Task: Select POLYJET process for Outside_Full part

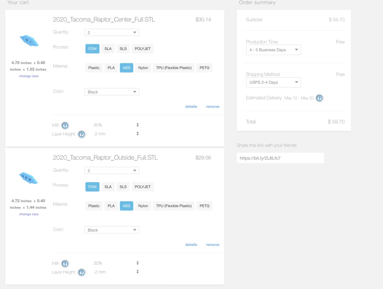Action: (x=143, y=187)
